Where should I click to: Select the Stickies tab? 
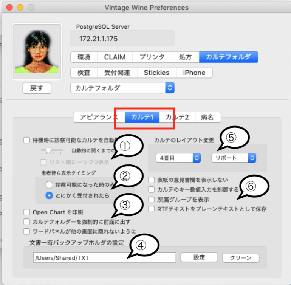point(156,73)
